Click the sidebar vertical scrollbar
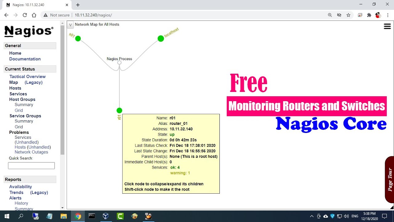 click(x=62, y=89)
